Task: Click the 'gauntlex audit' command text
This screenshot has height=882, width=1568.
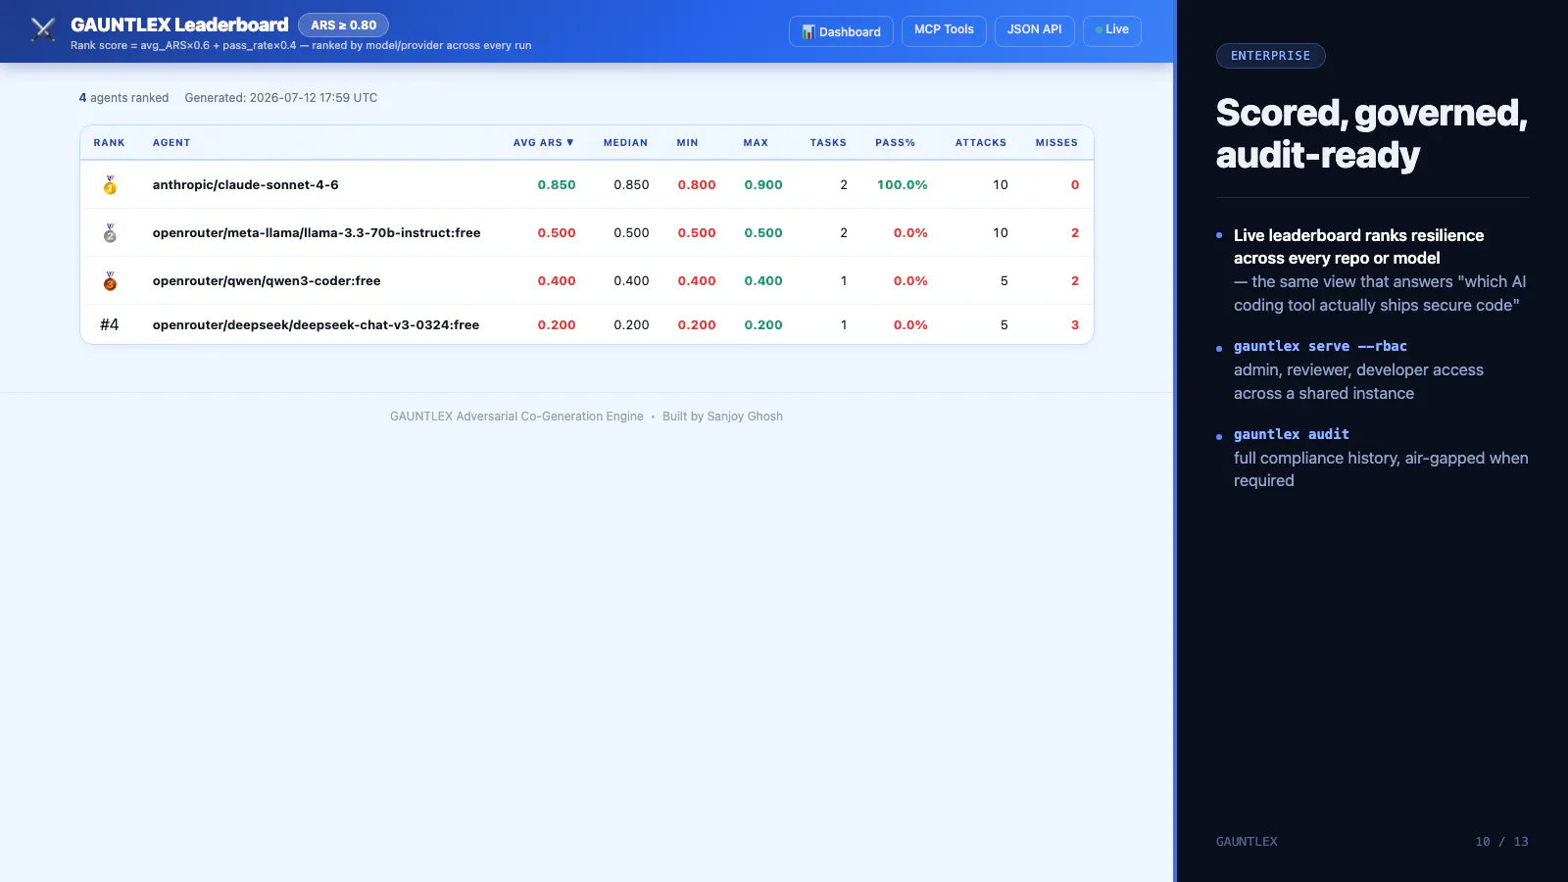Action: point(1292,434)
